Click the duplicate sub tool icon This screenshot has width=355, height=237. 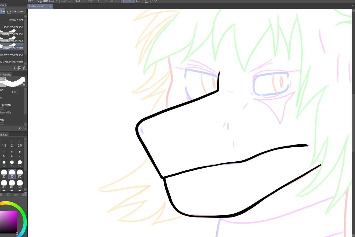[x=19, y=68]
